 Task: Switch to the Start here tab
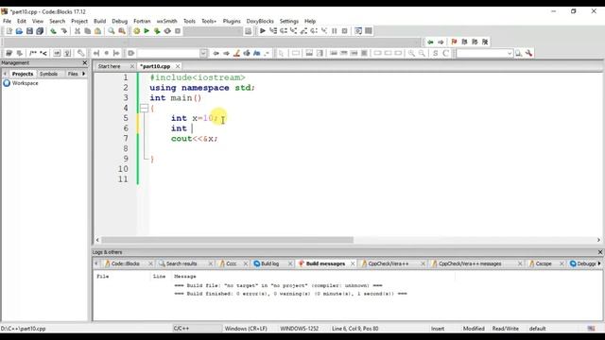pos(110,66)
